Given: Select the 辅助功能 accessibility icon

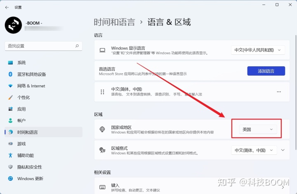Looking at the screenshot, I should 10,155.
